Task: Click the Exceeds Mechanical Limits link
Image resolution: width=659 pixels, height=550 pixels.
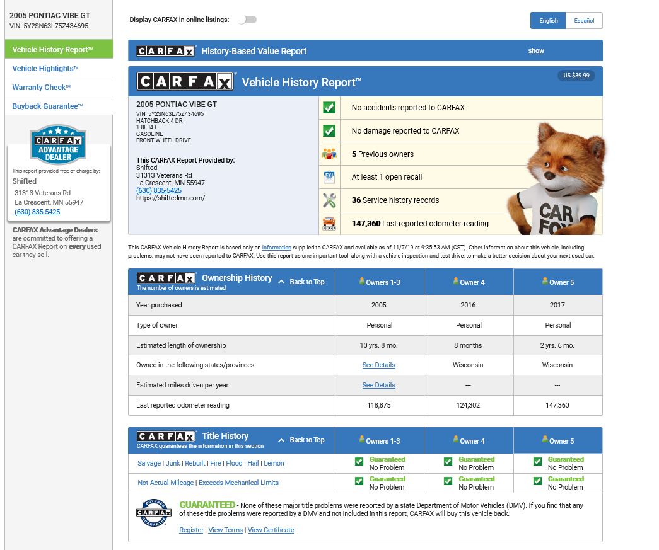Action: point(239,483)
